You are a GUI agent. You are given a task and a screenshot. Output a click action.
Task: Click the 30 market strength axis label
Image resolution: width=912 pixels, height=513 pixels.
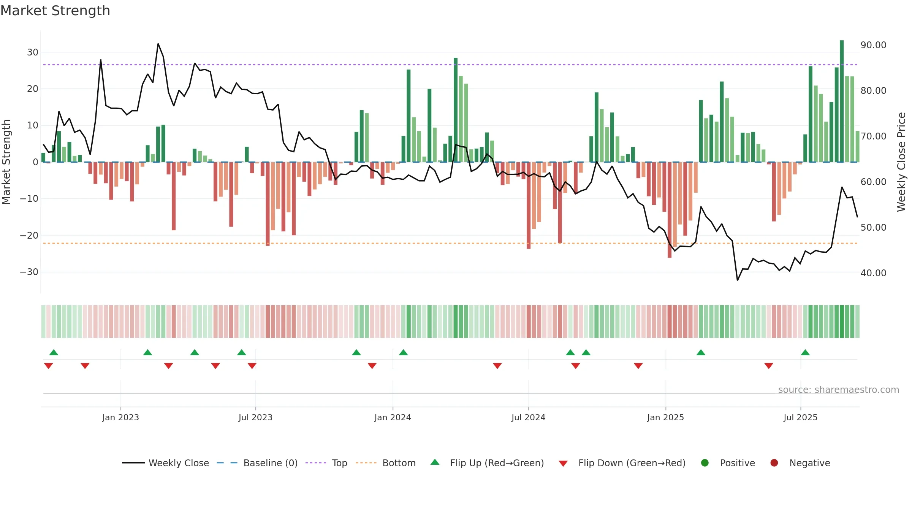(x=33, y=52)
